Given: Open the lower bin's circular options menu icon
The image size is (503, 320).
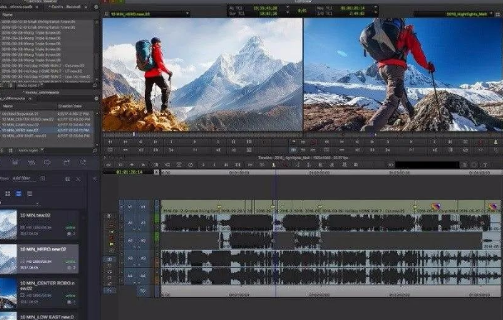Looking at the screenshot, I should click(96, 98).
